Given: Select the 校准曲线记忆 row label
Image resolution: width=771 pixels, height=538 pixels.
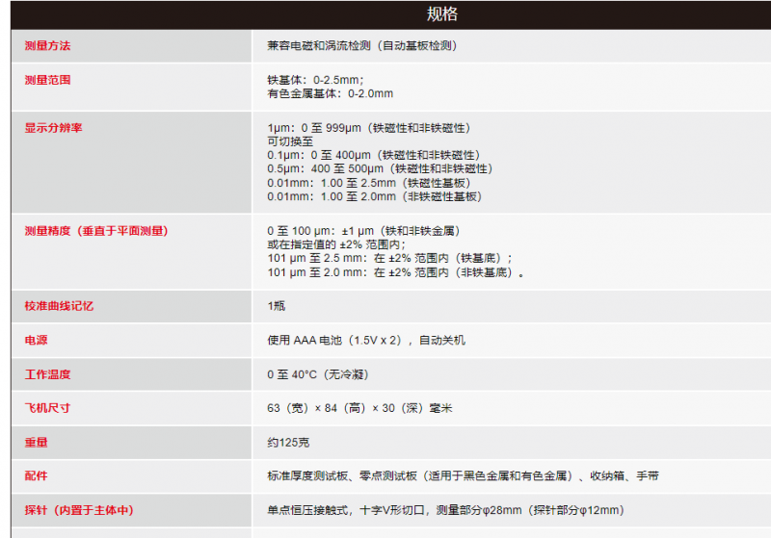Looking at the screenshot, I should tap(59, 306).
